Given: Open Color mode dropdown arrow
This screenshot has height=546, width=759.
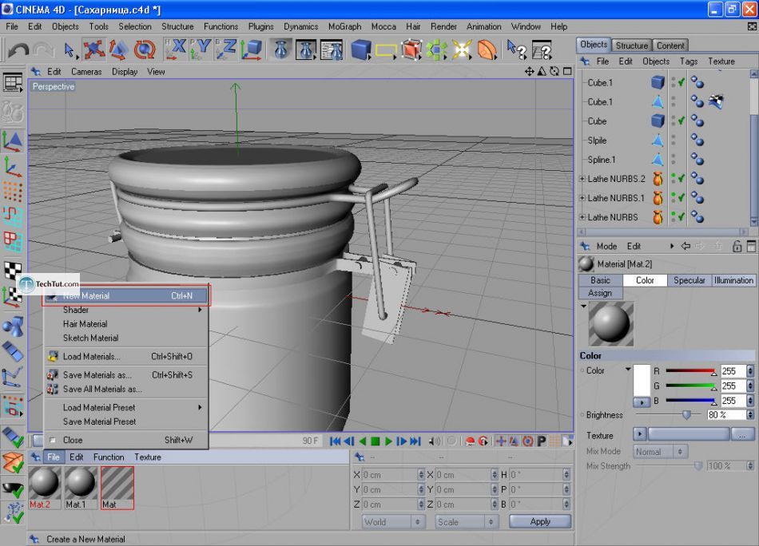Looking at the screenshot, I should (628, 370).
